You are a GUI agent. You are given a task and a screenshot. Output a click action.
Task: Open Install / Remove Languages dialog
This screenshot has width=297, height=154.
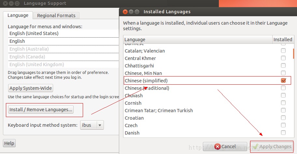click(x=41, y=110)
